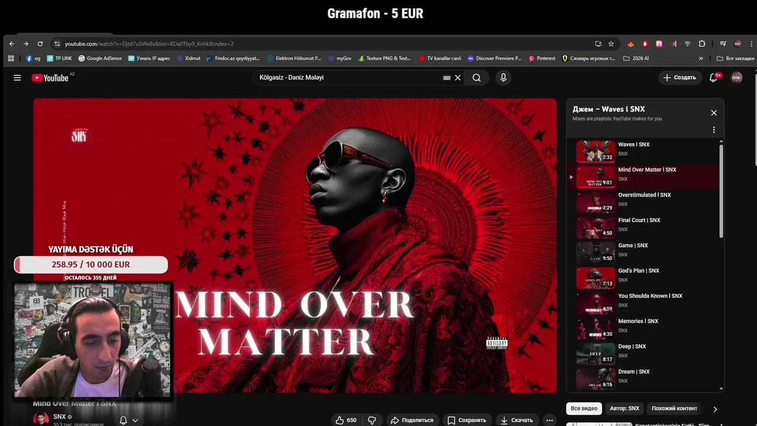Open SNX channel avatar under video
The image size is (757, 426).
coord(41,419)
